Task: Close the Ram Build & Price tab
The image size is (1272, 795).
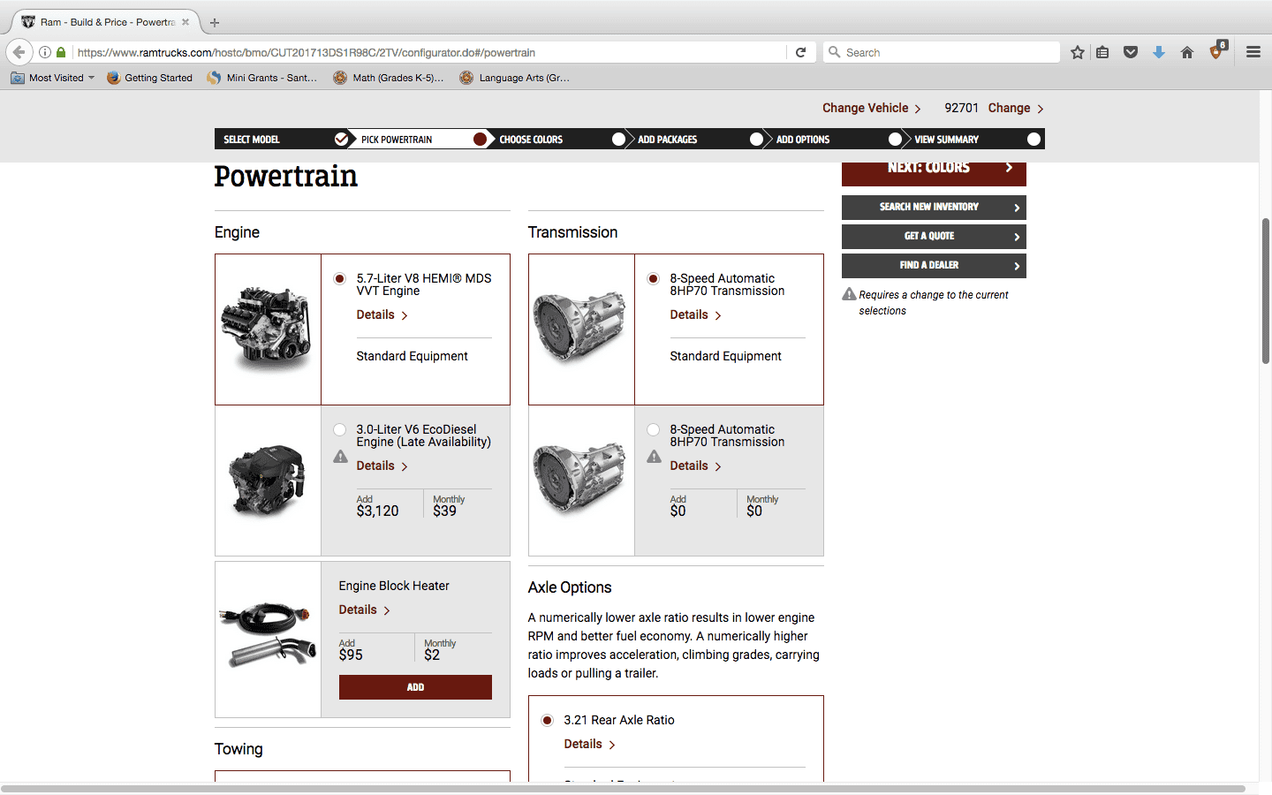Action: [185, 22]
